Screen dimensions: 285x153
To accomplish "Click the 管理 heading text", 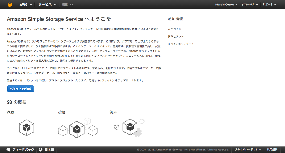I will pyautogui.click(x=113, y=113).
